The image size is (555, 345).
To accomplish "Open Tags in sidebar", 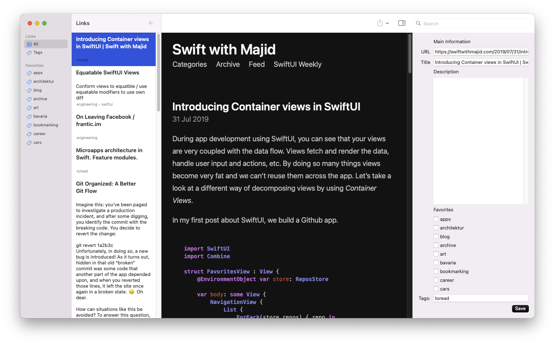I will click(x=46, y=53).
